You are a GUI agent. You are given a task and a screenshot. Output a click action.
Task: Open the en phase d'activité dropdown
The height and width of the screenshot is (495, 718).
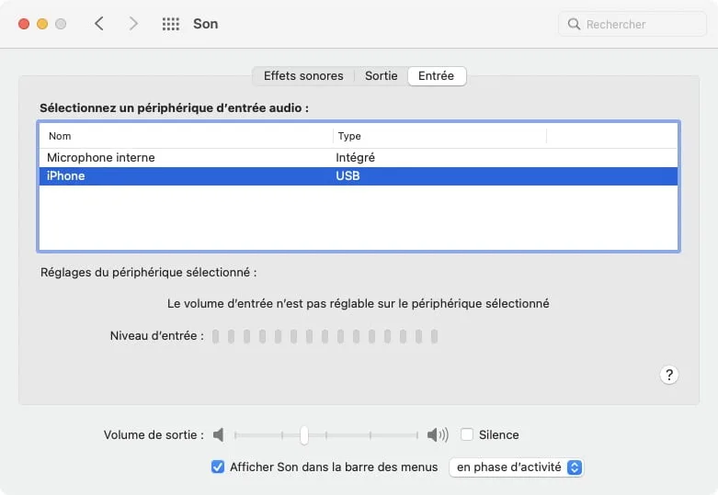coord(516,467)
